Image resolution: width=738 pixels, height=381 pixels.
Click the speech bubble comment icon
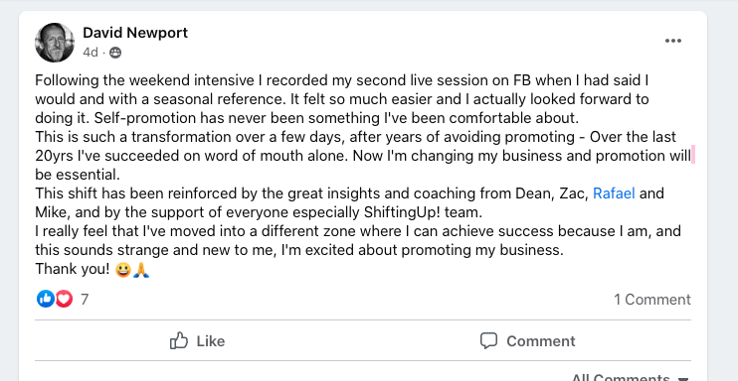pyautogui.click(x=488, y=341)
